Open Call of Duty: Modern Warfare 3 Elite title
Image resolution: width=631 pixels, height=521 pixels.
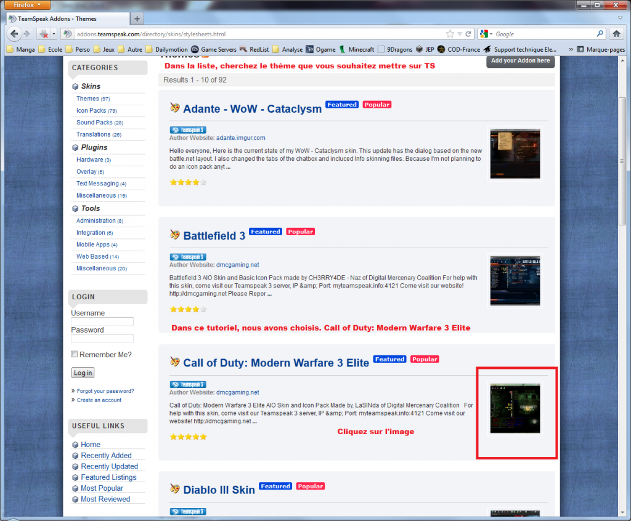coord(276,363)
